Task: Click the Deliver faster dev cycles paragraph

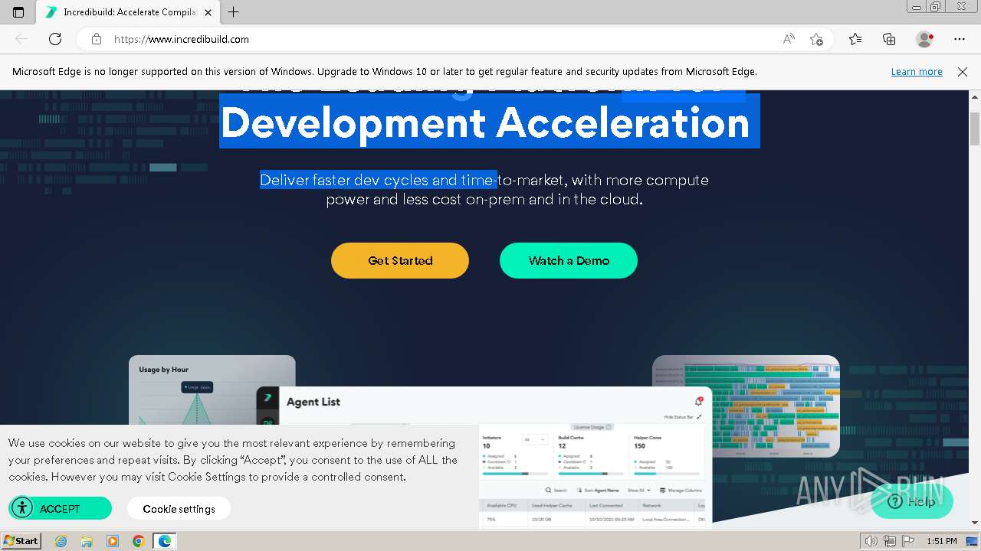Action: [484, 190]
